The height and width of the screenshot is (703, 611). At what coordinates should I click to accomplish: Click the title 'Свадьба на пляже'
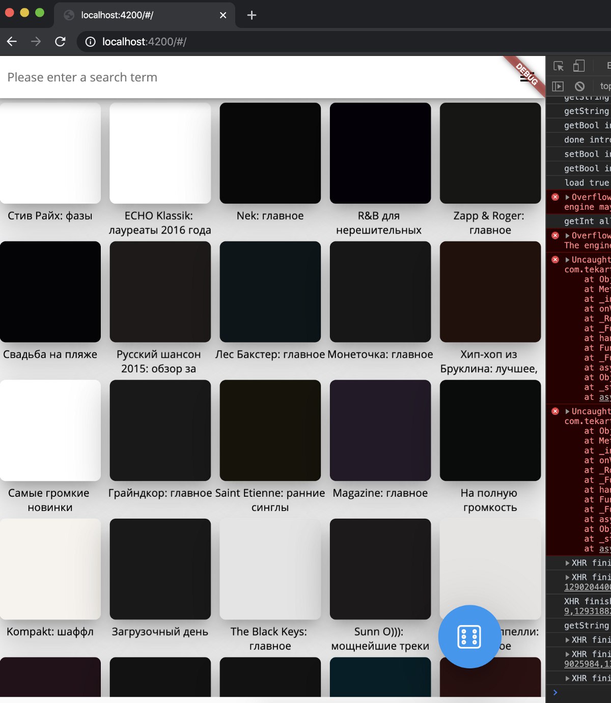tap(50, 354)
